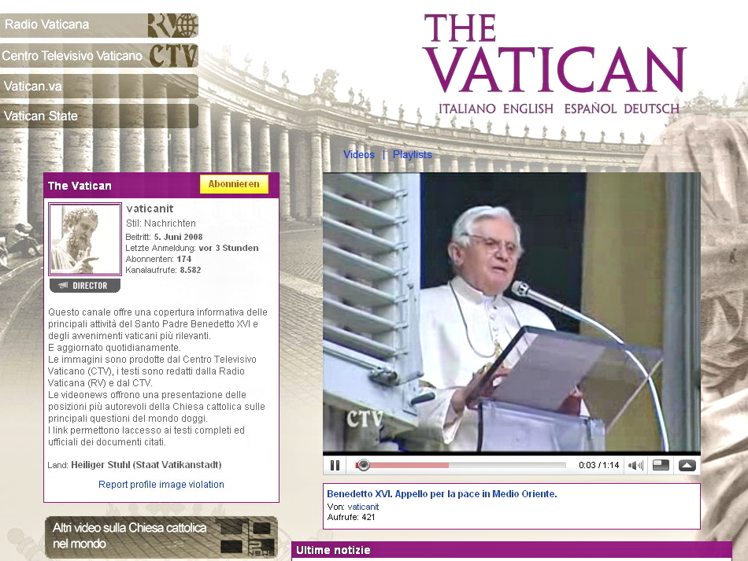Mute the video via speaker icon

[x=635, y=465]
